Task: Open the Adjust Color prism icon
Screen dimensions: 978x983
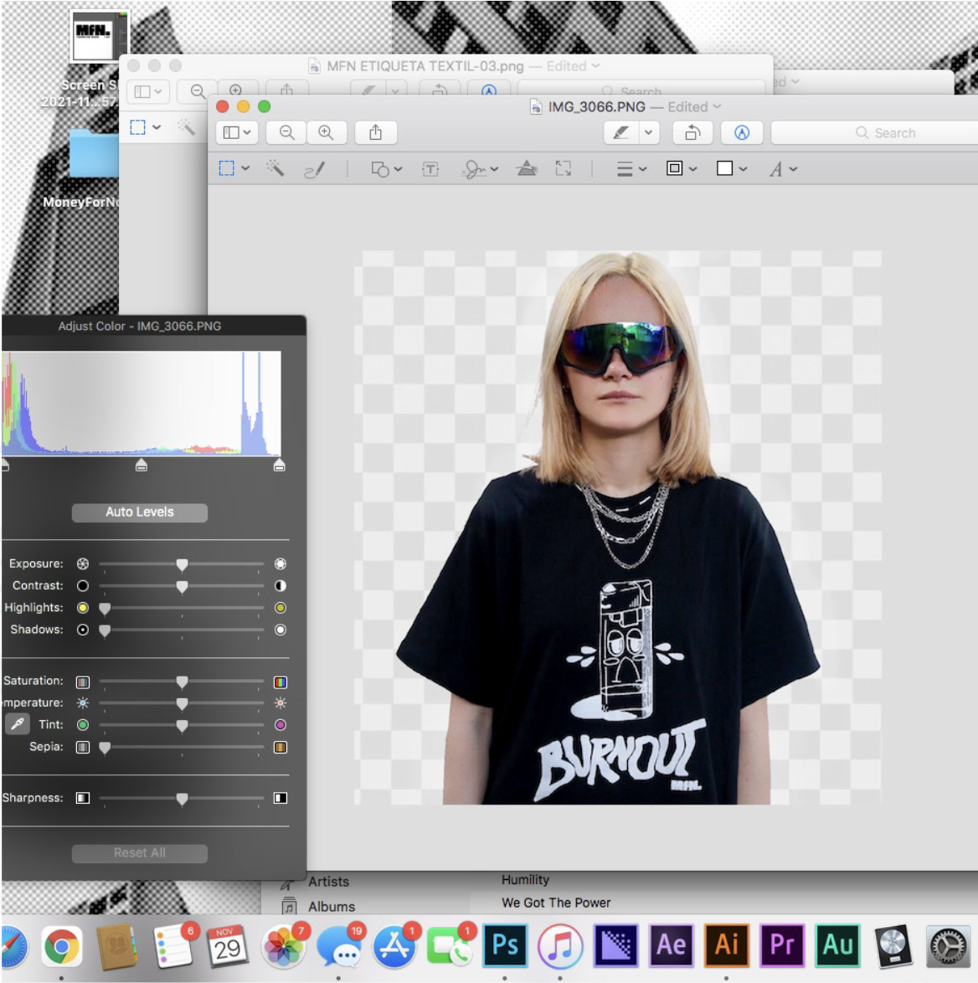Action: (527, 169)
